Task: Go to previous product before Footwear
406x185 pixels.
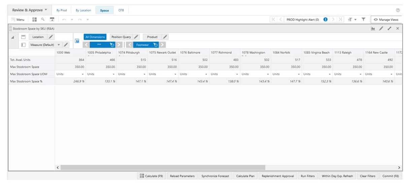Action: tap(130, 45)
